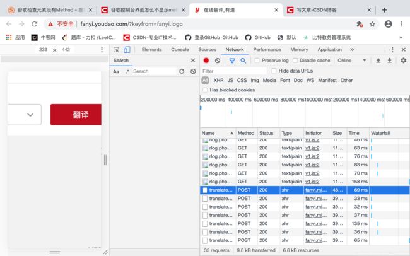Image resolution: width=410 pixels, height=256 pixels.
Task: Open the Online throttling dropdown
Action: pyautogui.click(x=352, y=61)
